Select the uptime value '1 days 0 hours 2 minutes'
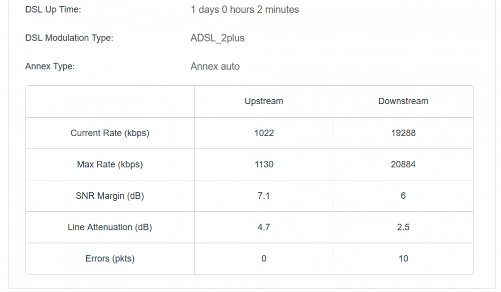 (x=244, y=10)
